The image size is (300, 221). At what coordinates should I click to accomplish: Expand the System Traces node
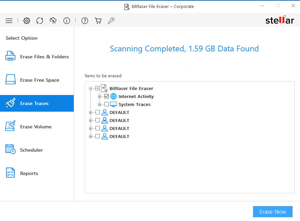tap(99, 105)
